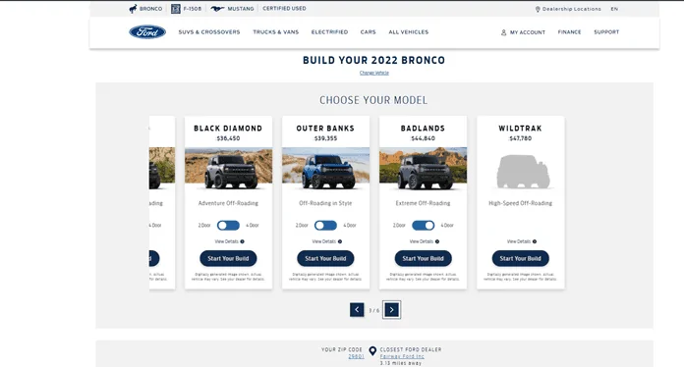
Task: Click the My Account person icon
Action: (x=503, y=32)
